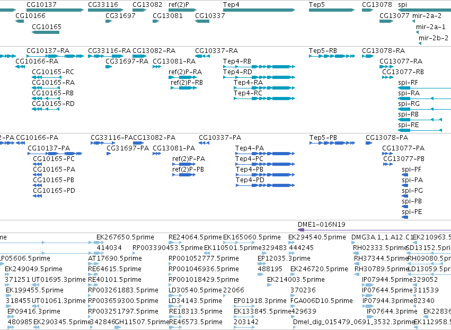The height and width of the screenshot is (330, 451).
Task: Click the ref(2)P-RB transcript label
Action: point(187,83)
